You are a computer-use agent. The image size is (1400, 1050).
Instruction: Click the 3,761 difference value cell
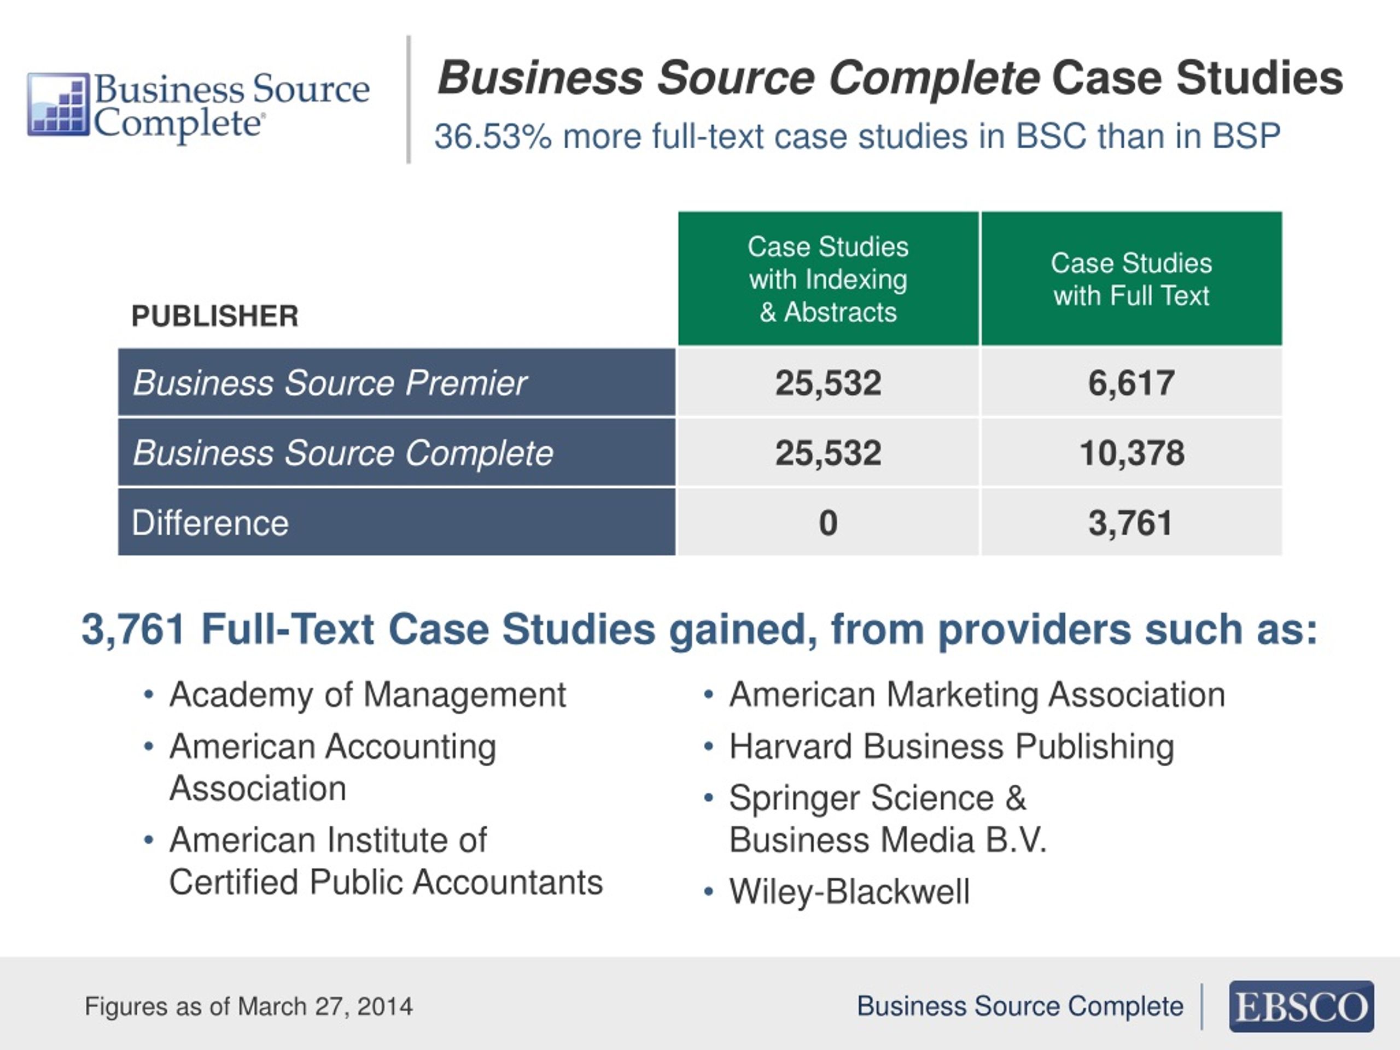[1131, 523]
